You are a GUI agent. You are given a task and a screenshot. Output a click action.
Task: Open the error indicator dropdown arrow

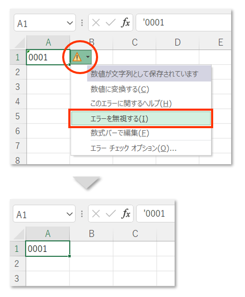click(88, 57)
